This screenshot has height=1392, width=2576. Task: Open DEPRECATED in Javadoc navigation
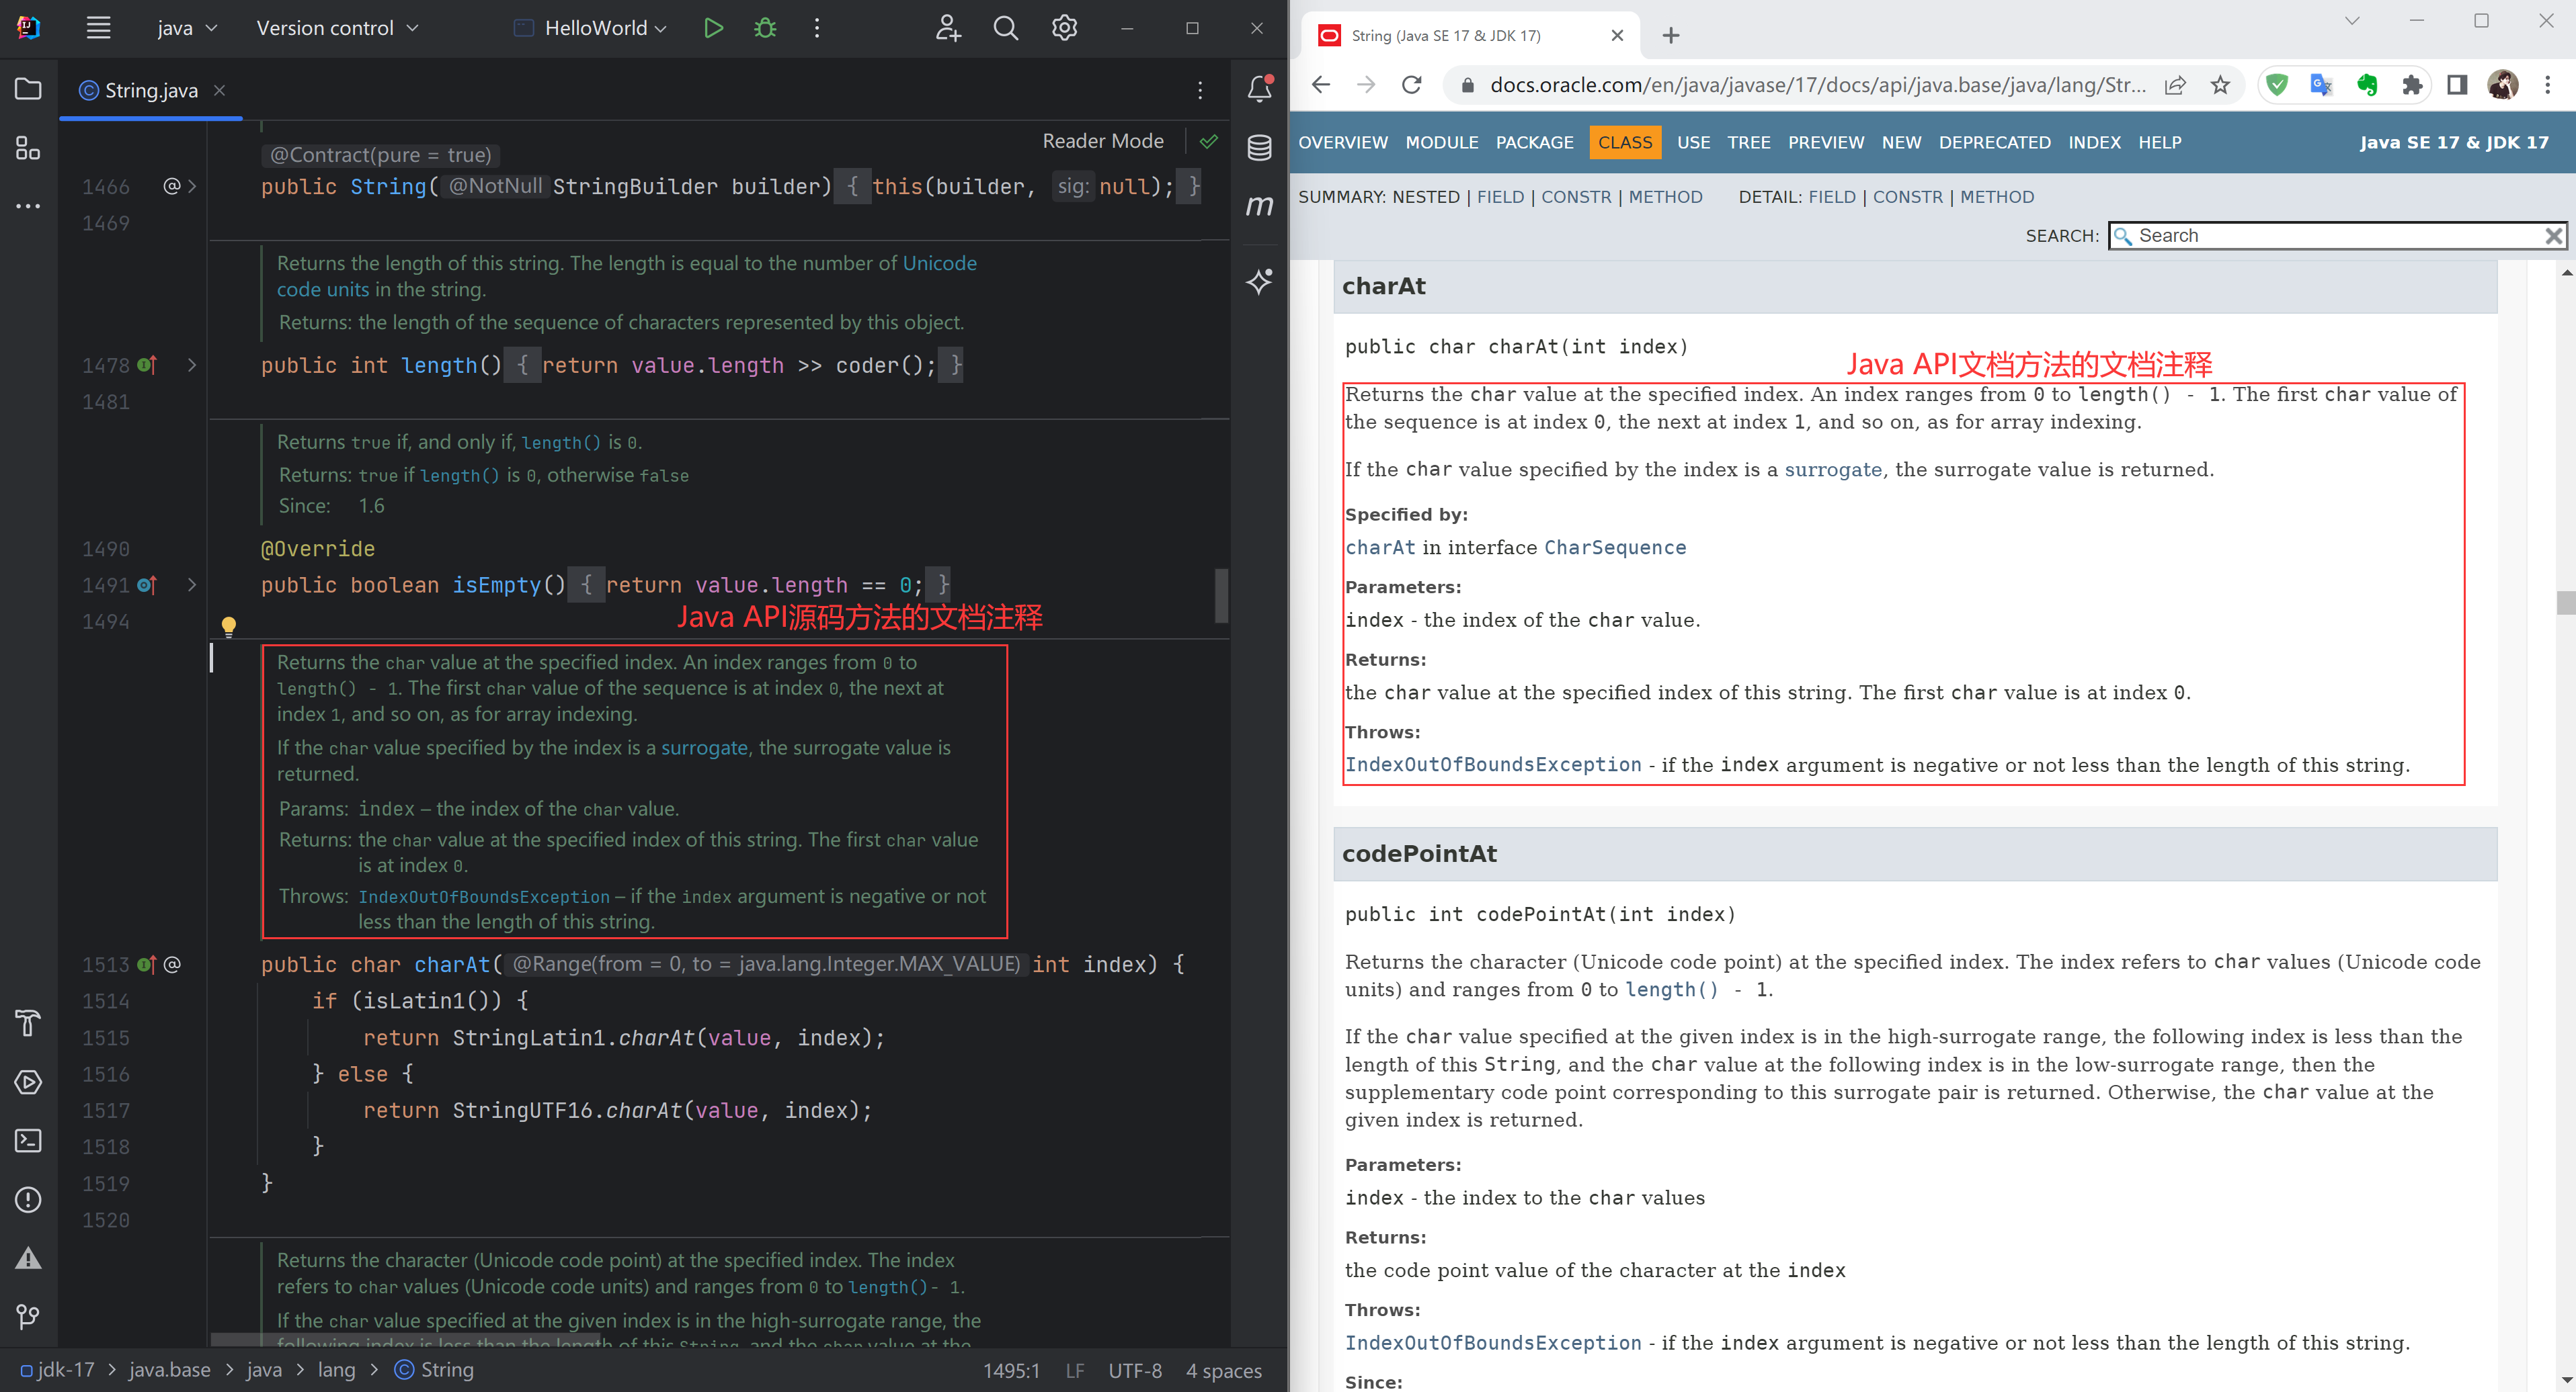coord(1994,142)
